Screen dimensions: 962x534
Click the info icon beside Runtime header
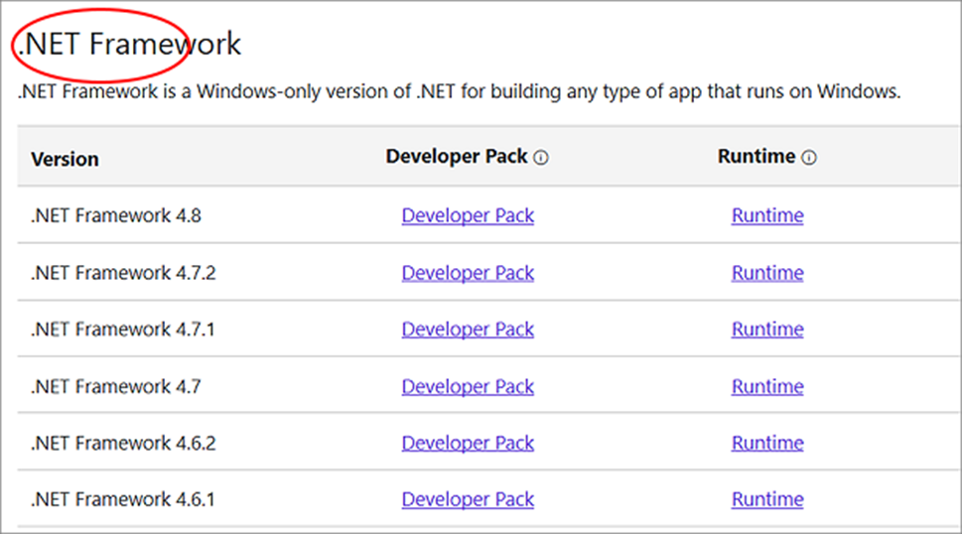click(809, 158)
